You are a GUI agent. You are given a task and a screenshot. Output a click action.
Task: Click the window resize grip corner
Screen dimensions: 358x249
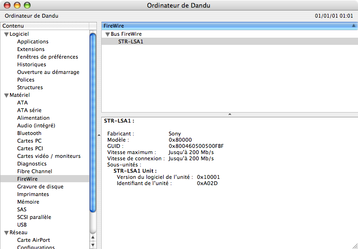[x=354, y=245]
